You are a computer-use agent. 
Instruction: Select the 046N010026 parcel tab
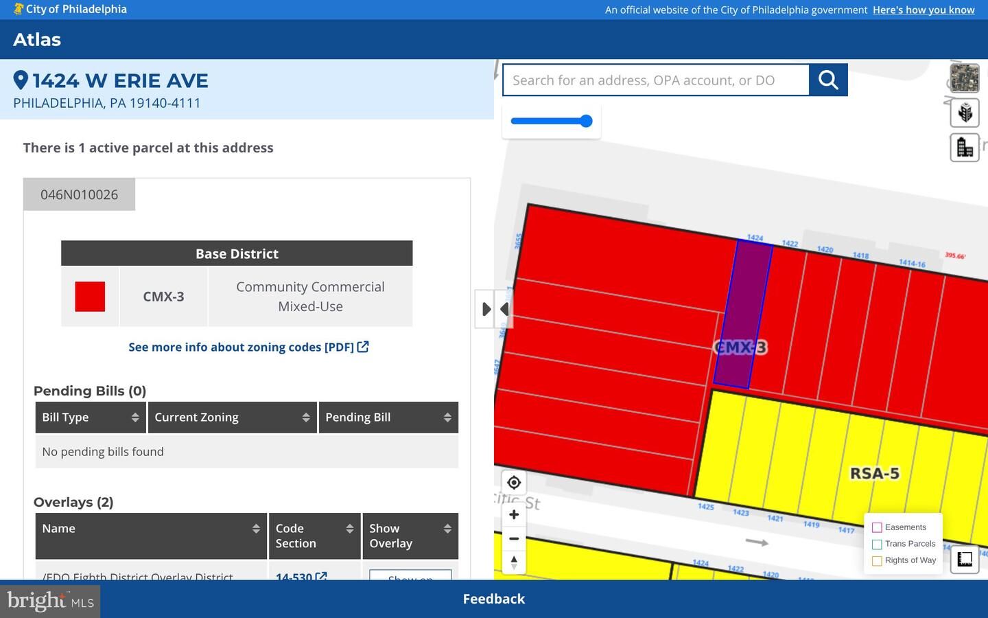pos(79,194)
